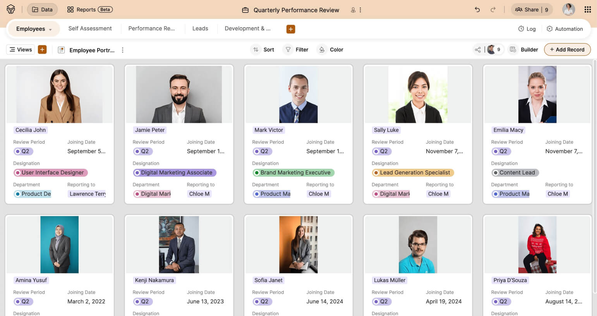597x316 pixels.
Task: Open the Log history
Action: click(x=527, y=29)
